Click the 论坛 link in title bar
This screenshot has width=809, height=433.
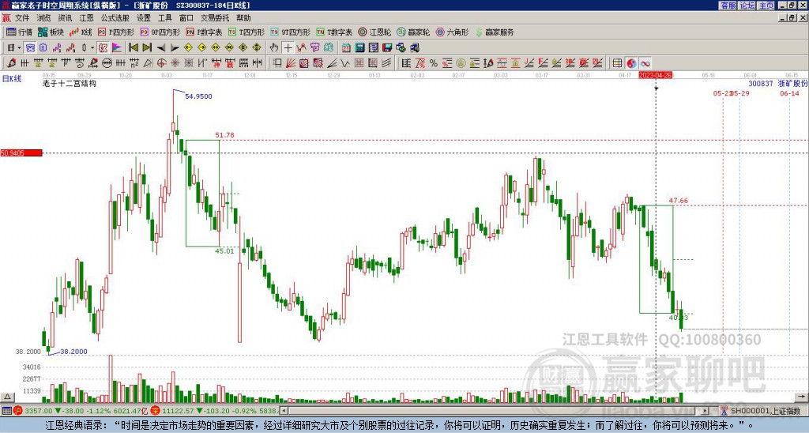(x=747, y=6)
